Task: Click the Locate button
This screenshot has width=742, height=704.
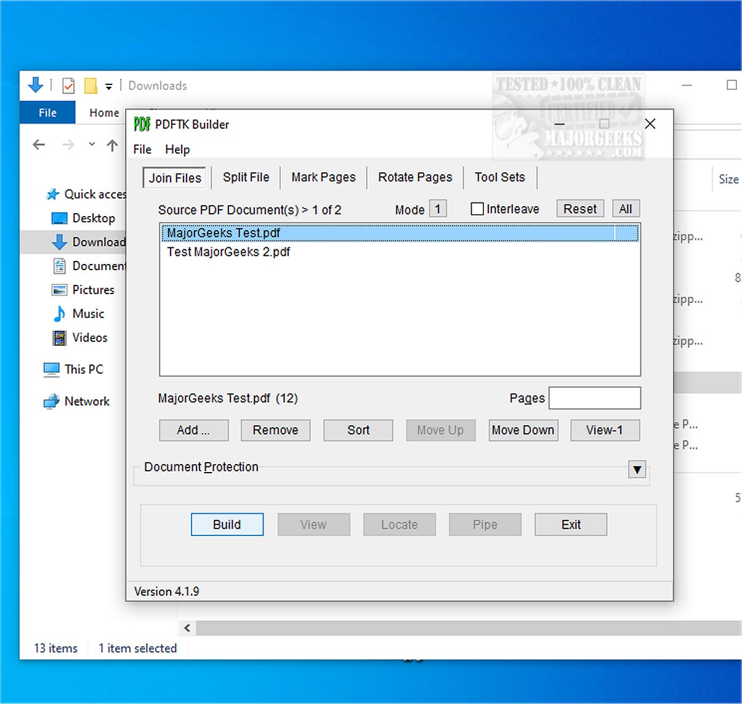Action: pos(399,524)
